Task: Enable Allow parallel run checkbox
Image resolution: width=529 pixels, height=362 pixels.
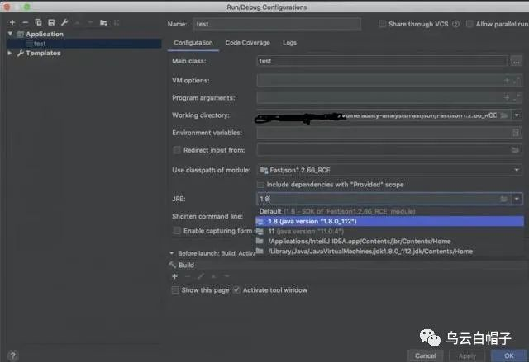Action: coord(469,24)
